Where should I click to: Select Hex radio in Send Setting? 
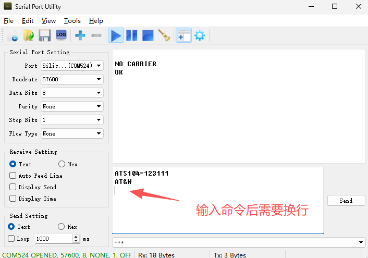point(61,227)
